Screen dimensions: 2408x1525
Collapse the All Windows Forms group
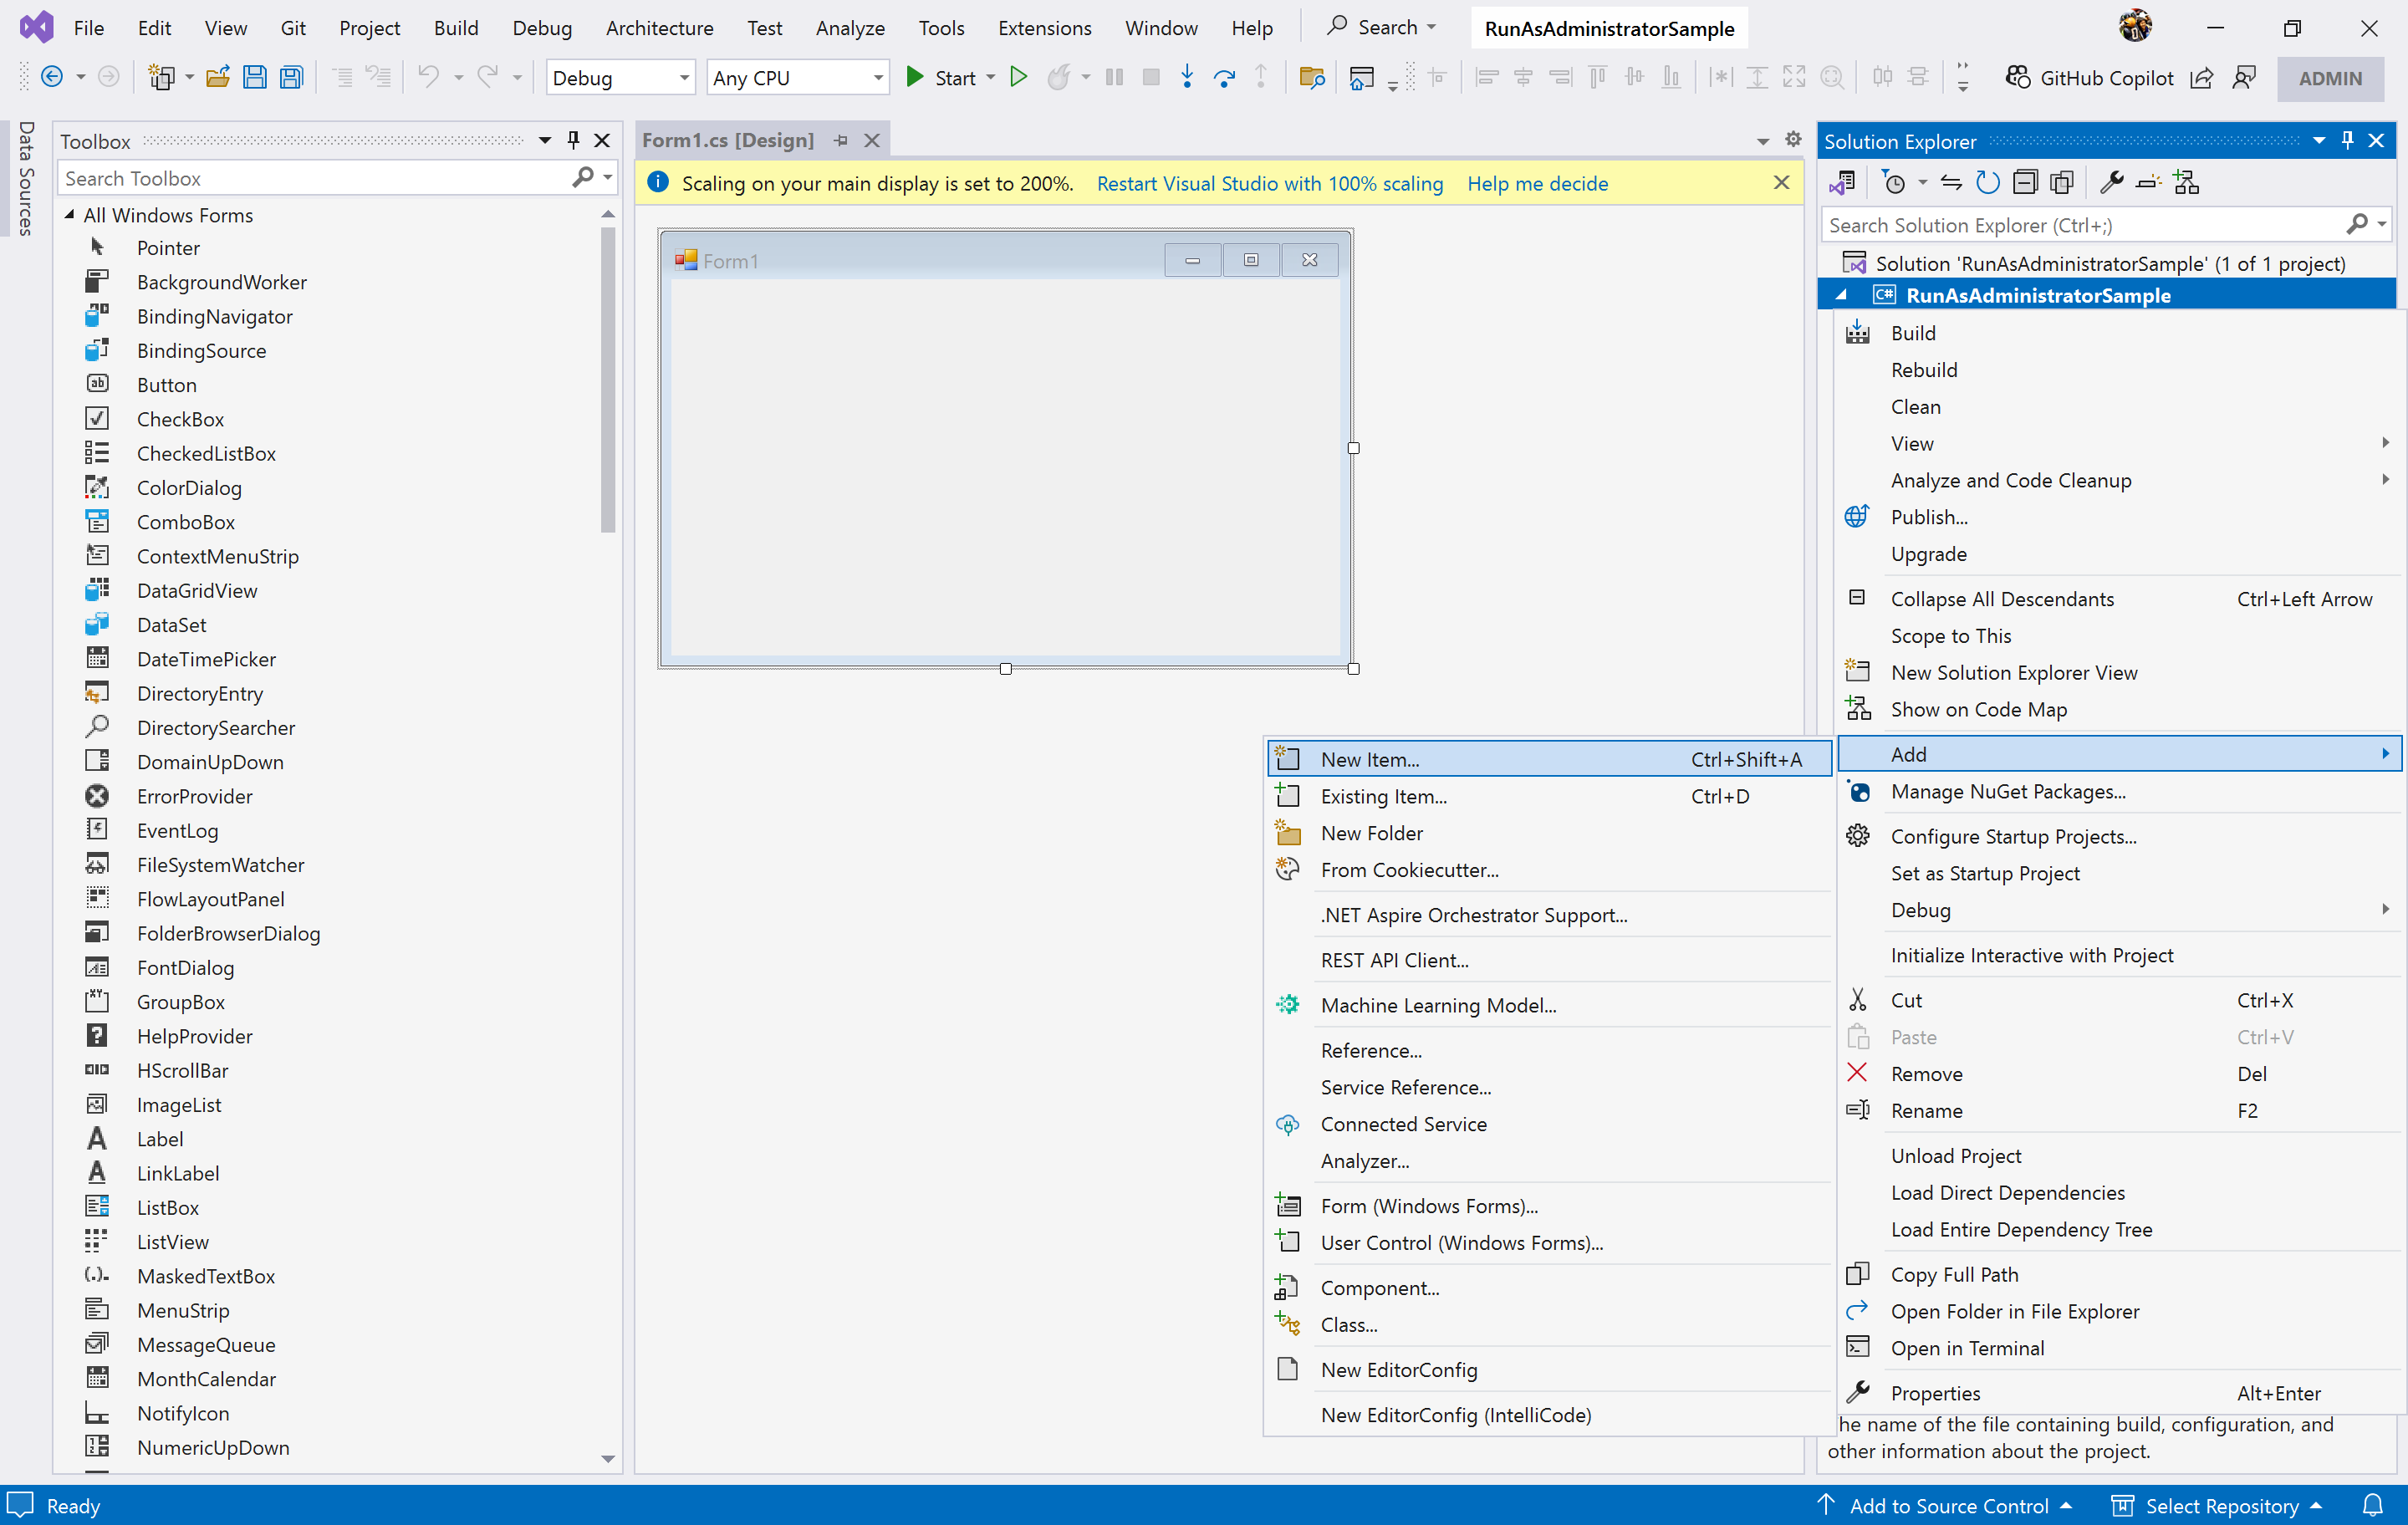(x=70, y=215)
